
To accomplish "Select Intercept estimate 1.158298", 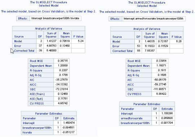I will pos(167,114).
